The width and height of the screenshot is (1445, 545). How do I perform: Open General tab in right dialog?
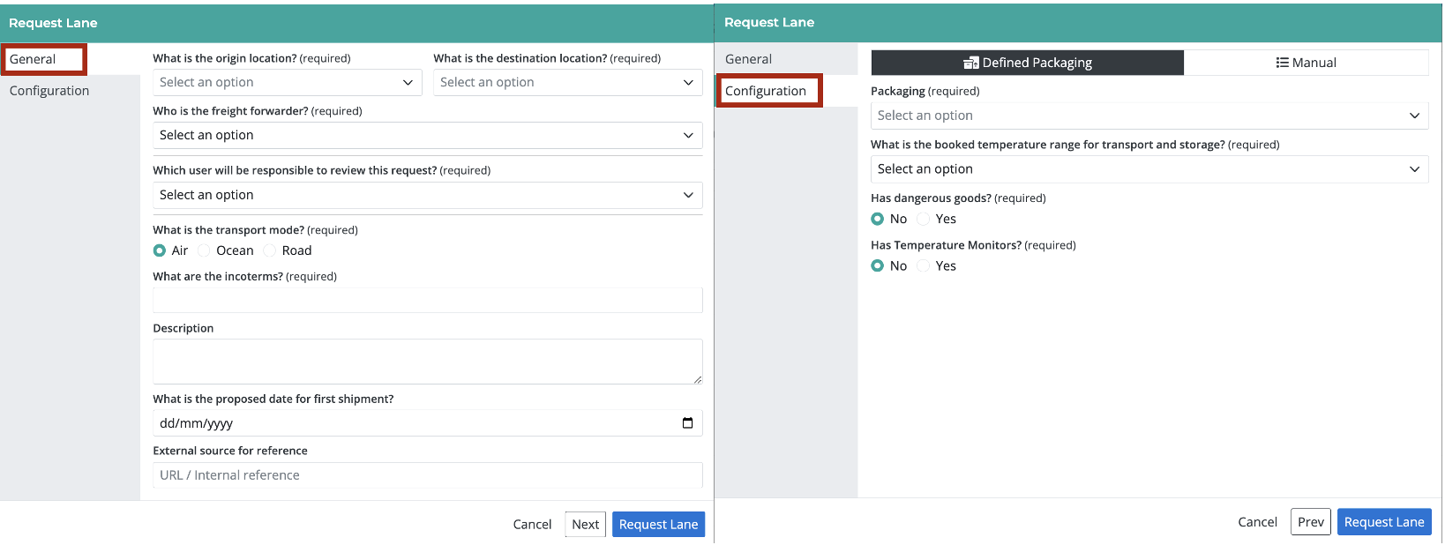(x=749, y=59)
